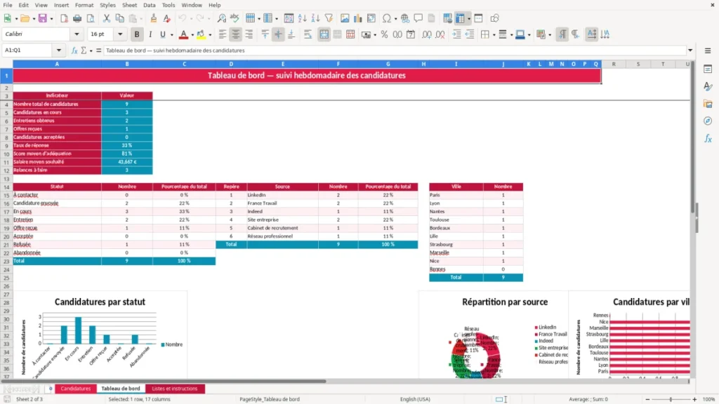This screenshot has width=719, height=404.
Task: Click the Clear Direct Formatting icon
Action: click(x=167, y=18)
